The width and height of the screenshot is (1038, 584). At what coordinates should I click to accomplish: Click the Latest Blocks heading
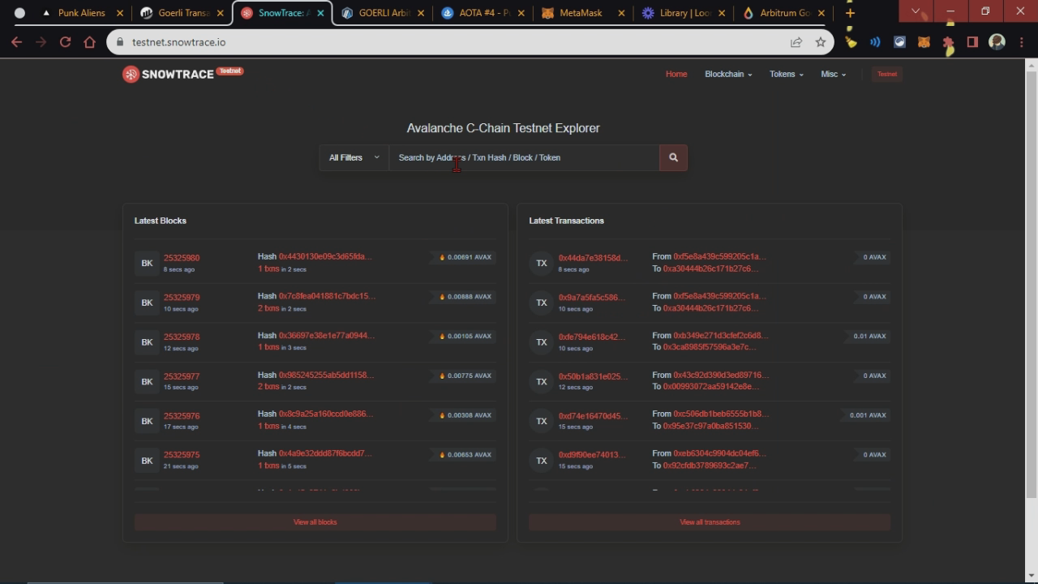(161, 221)
